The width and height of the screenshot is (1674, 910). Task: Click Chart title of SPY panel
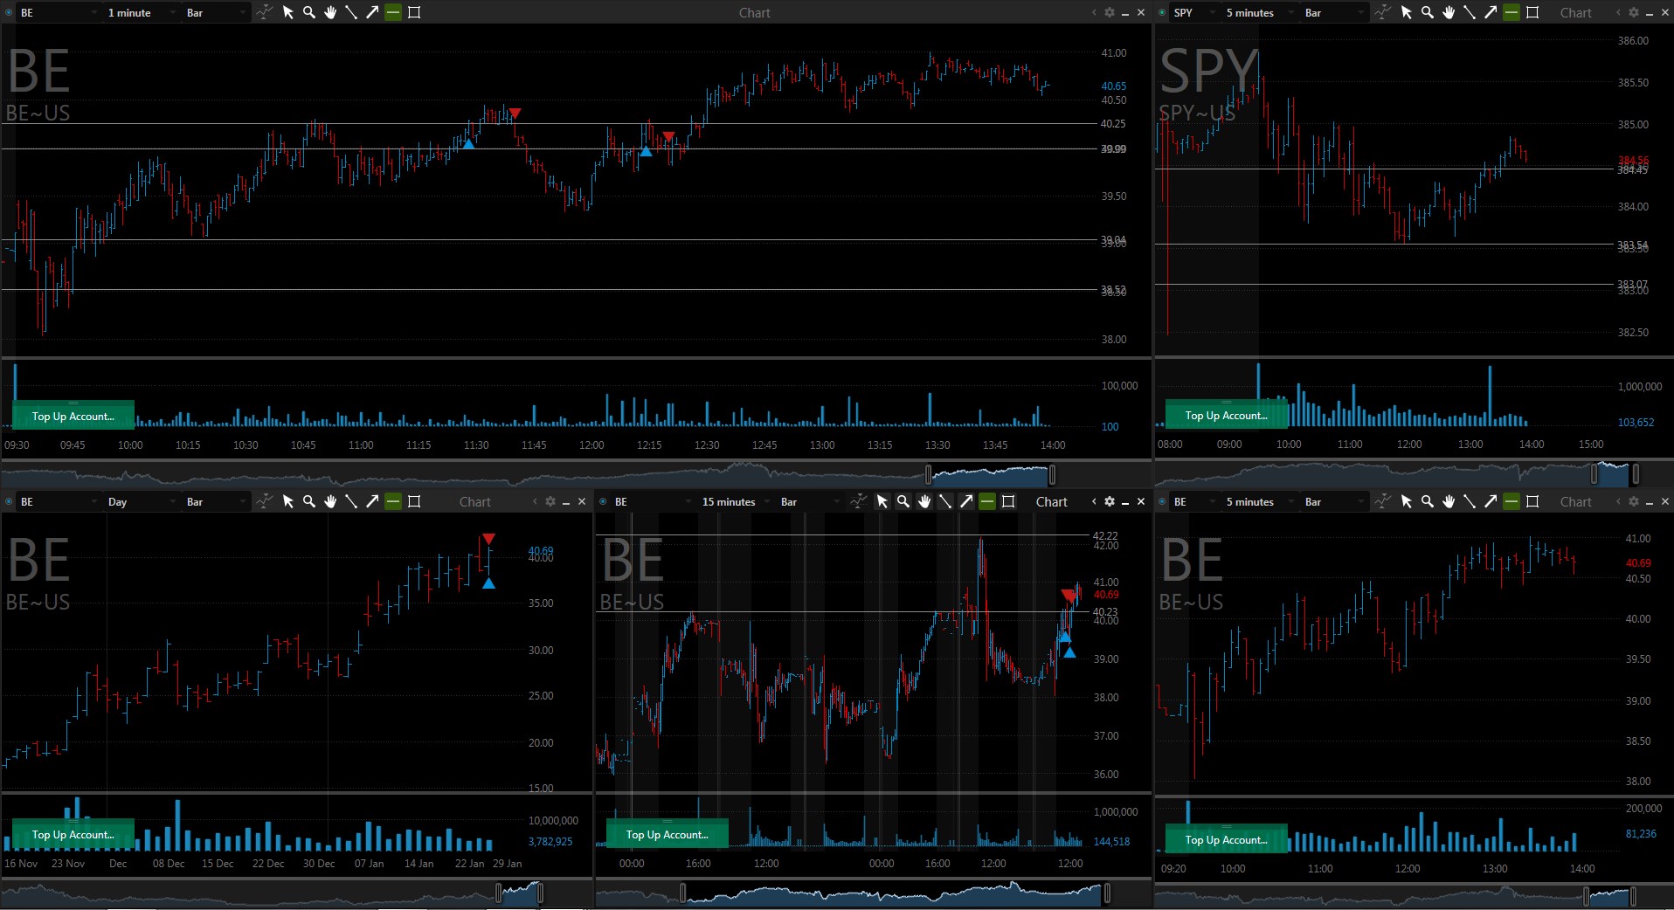(1576, 12)
